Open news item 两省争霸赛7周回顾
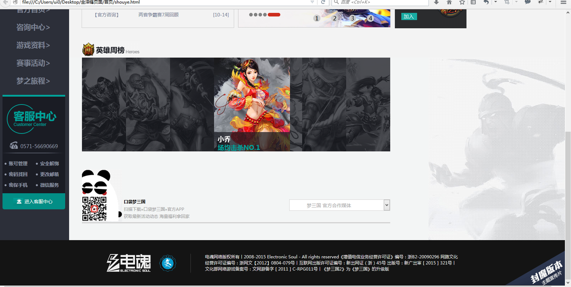 (158, 15)
